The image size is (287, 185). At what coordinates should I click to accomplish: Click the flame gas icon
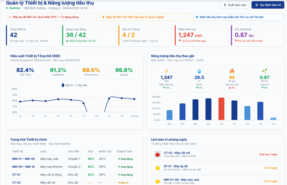(x=232, y=71)
